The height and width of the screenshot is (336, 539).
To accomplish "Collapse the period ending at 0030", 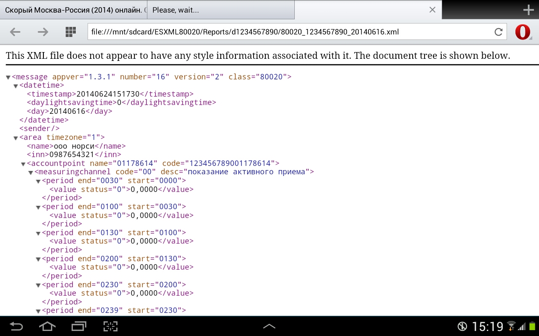I will click(38, 181).
